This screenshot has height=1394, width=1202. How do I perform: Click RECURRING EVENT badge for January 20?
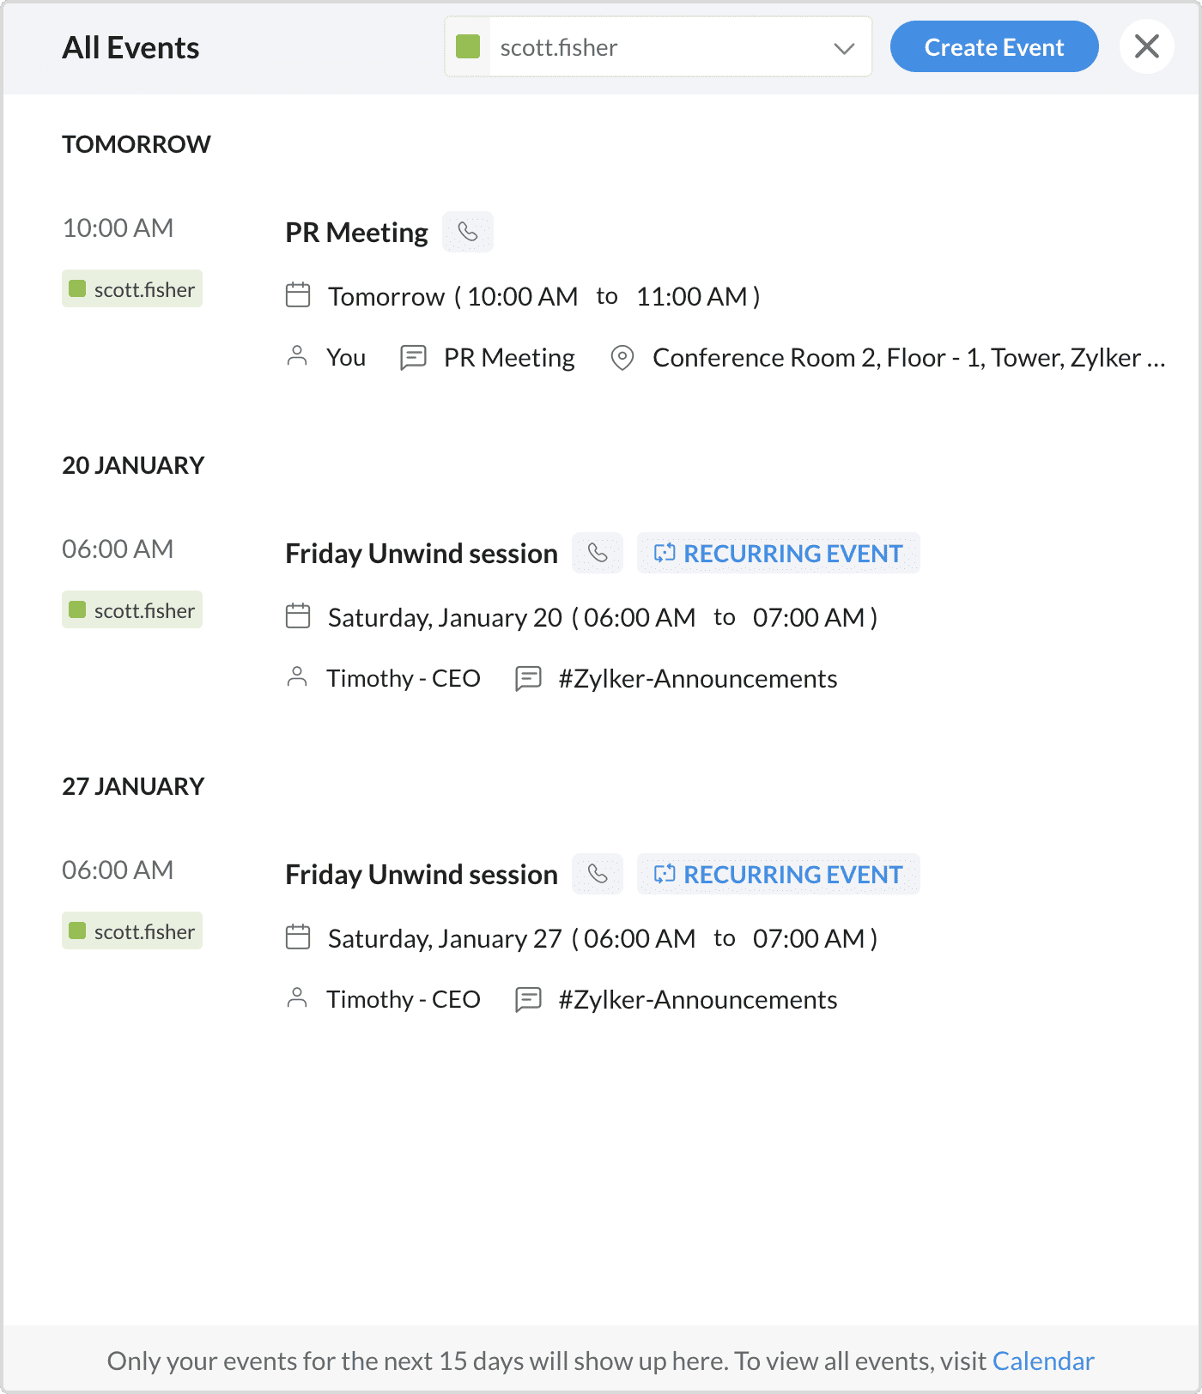(x=778, y=553)
